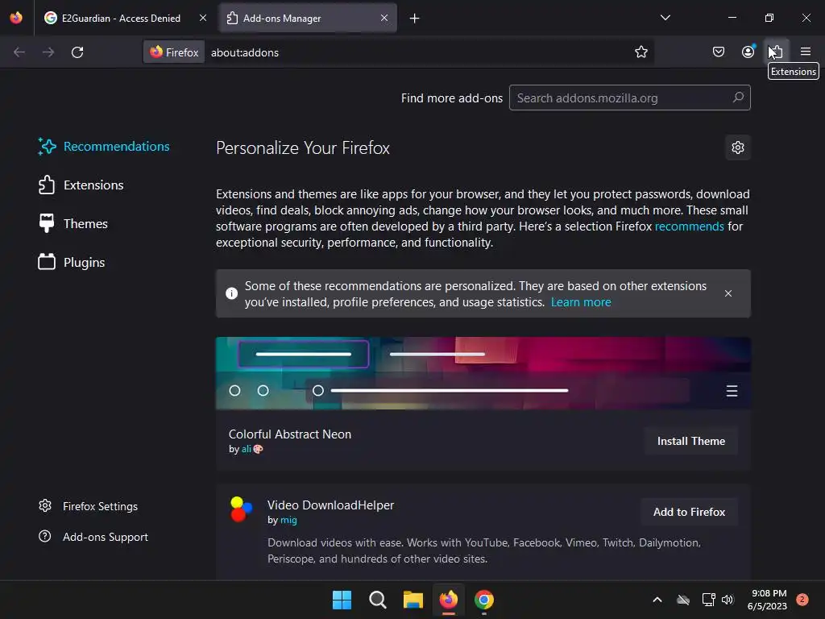Screen dimensions: 825x619
Task: Install the Colorful Abstract Neon theme
Action: tap(690, 441)
